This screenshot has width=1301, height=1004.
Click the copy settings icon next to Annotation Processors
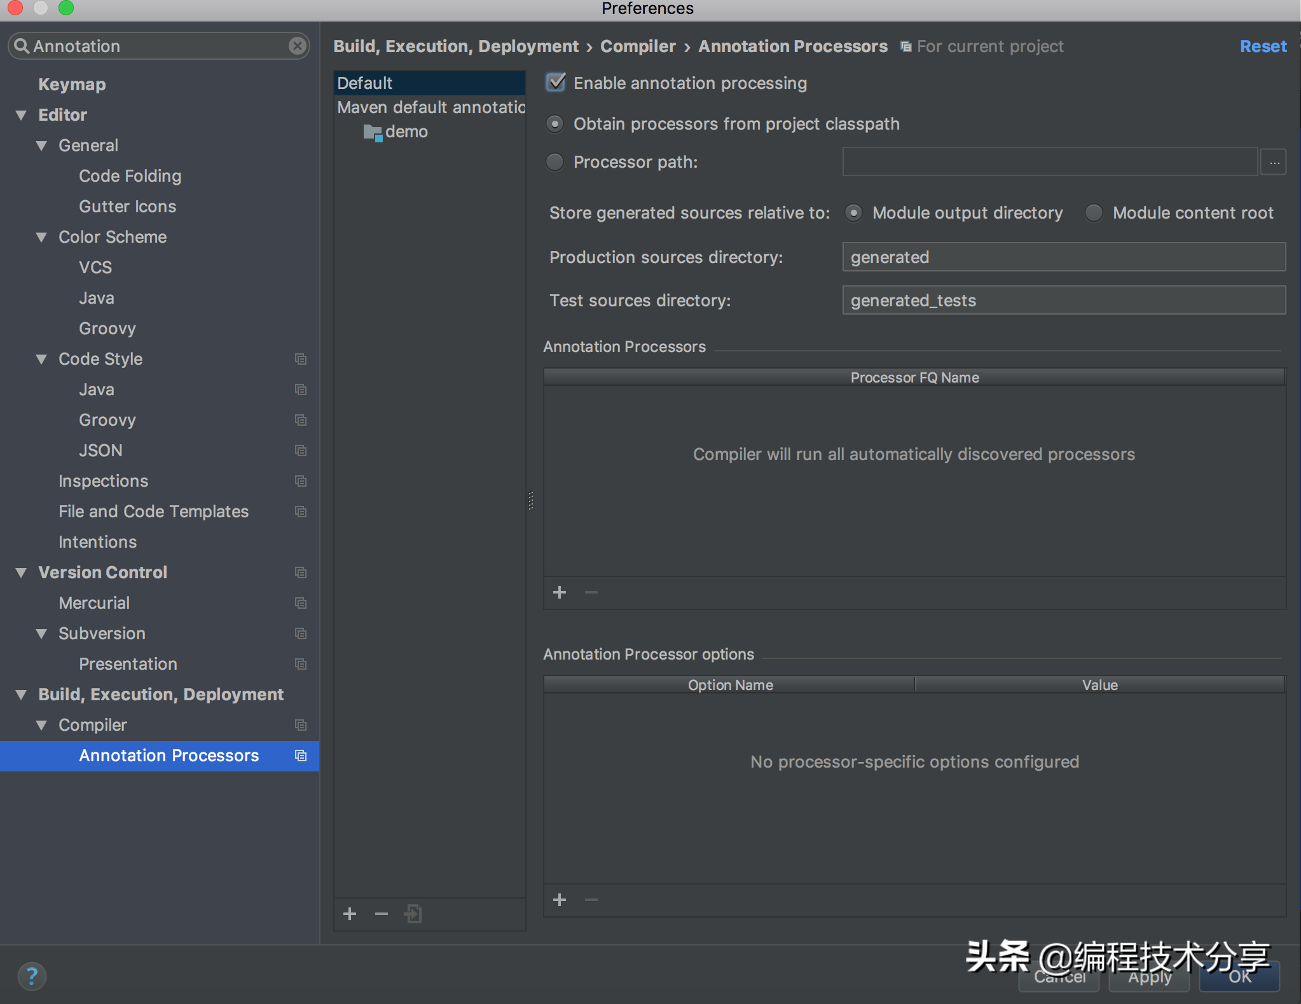click(x=299, y=755)
